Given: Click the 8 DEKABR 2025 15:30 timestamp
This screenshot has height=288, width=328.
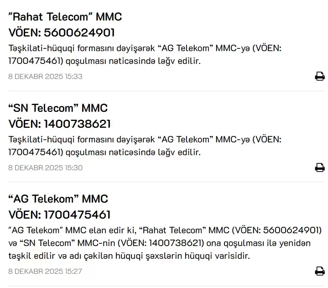Looking at the screenshot, I should pyautogui.click(x=45, y=168).
